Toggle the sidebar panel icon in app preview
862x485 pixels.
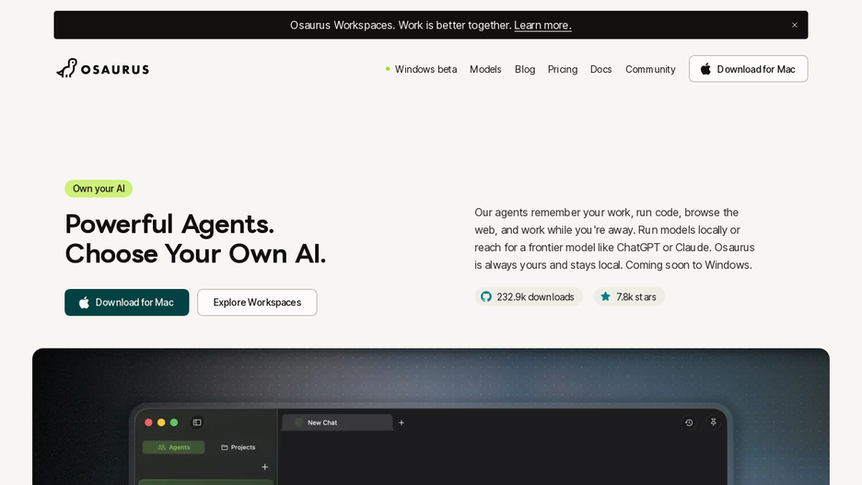tap(197, 422)
